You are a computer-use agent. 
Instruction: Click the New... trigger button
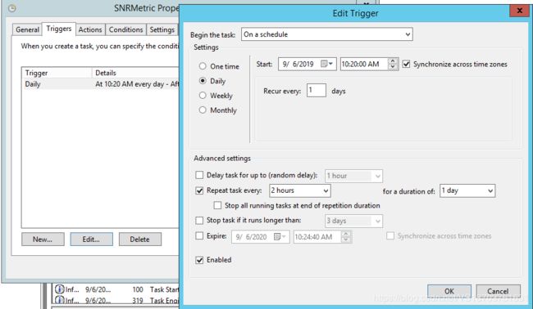click(43, 240)
